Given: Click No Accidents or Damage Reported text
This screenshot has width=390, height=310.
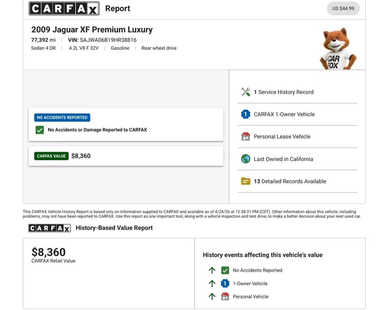Looking at the screenshot, I should click(97, 130).
